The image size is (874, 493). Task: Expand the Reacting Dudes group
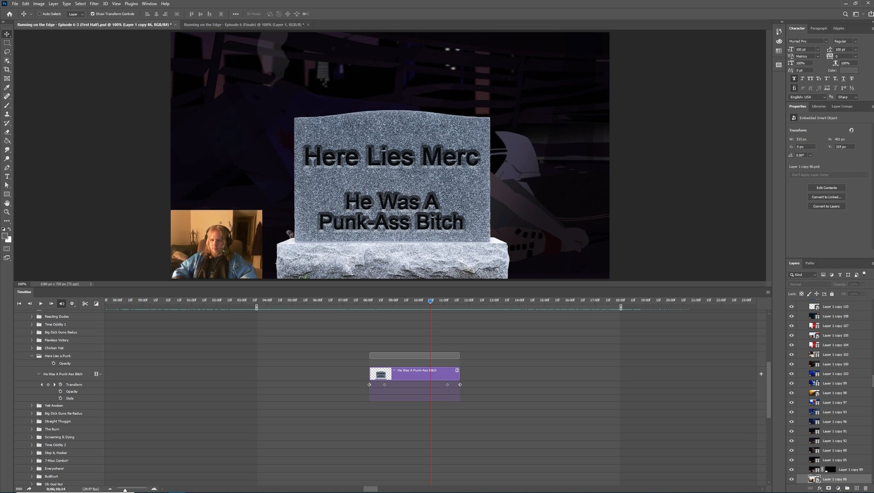click(32, 316)
